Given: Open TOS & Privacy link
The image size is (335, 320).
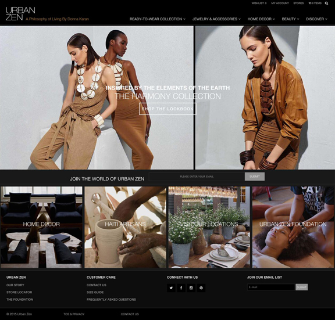Looking at the screenshot, I should pos(74,314).
